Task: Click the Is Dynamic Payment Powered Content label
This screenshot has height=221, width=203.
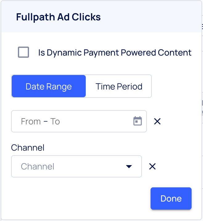Action: click(115, 52)
